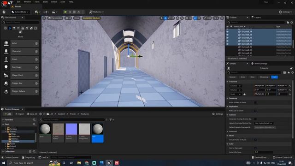Select the translate gizmo tool in viewport
Image resolution: width=295 pixels, height=166 pixels.
point(165,18)
